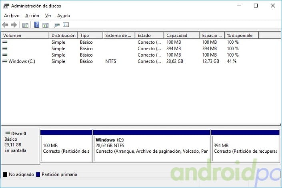
Task: Open the Ver menu
Action: [48, 16]
